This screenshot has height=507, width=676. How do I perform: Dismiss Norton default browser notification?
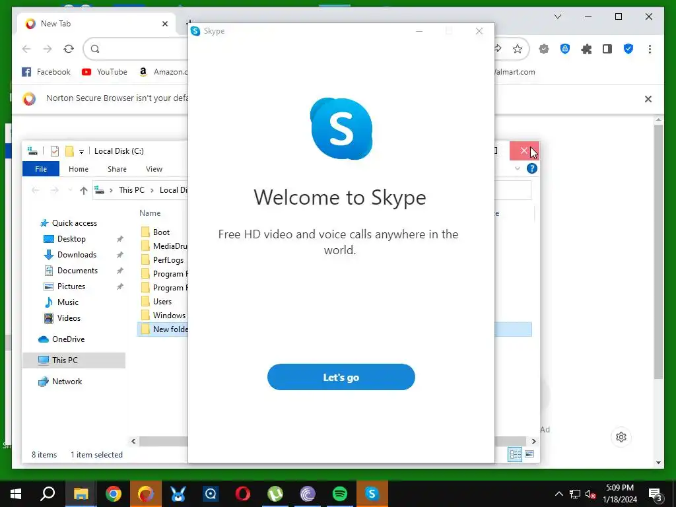(x=648, y=99)
